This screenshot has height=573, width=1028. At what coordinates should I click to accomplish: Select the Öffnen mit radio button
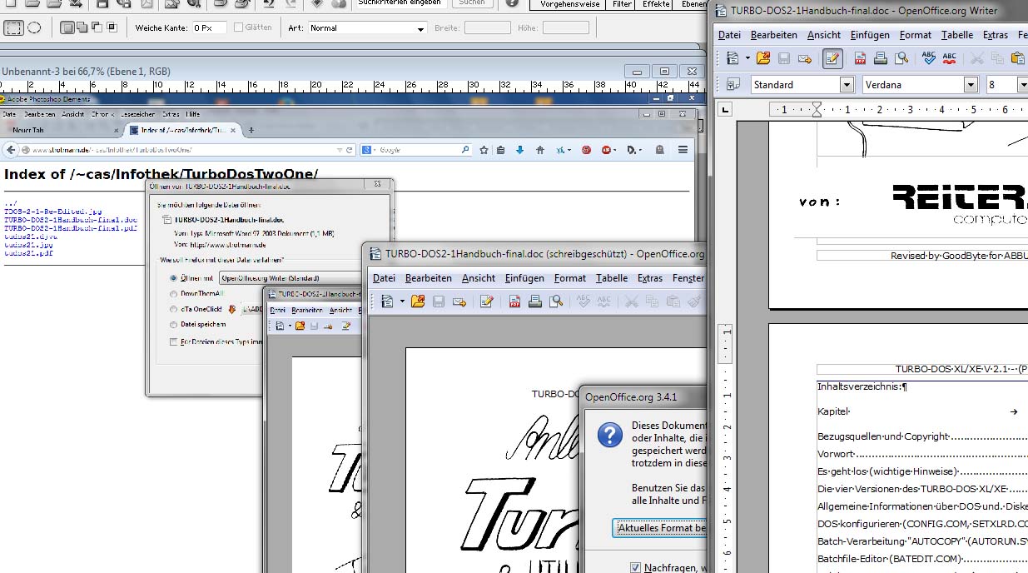click(x=173, y=278)
